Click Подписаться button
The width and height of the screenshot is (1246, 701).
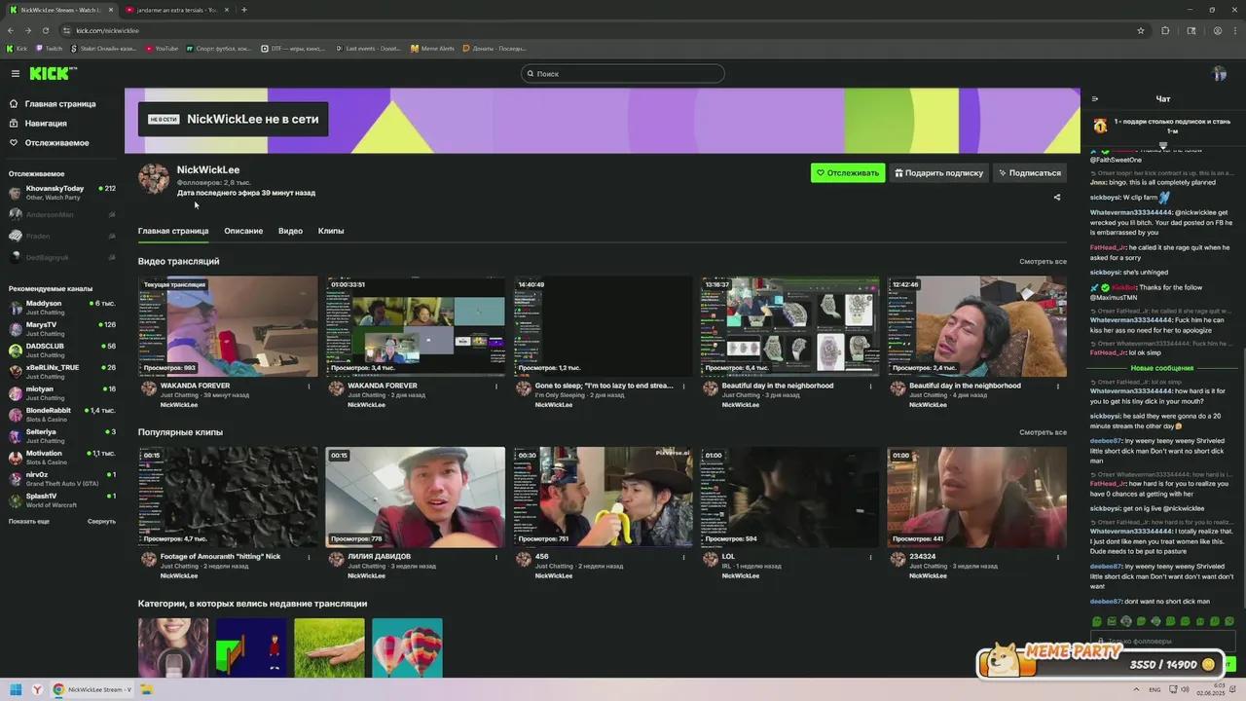click(x=1030, y=172)
